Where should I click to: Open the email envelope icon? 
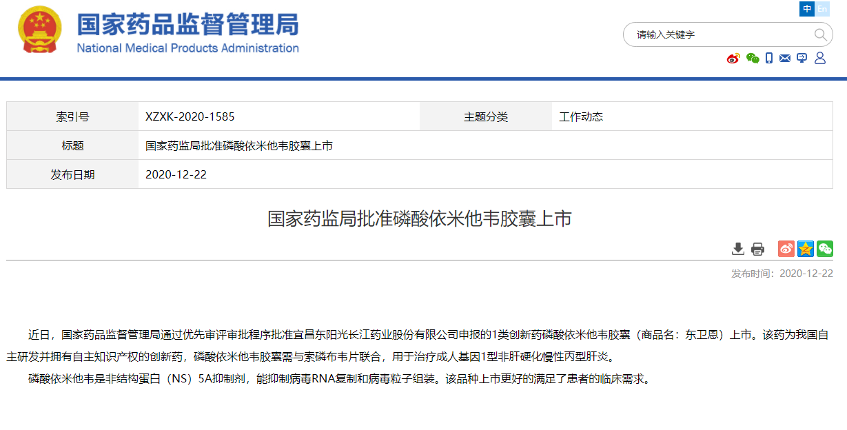785,59
